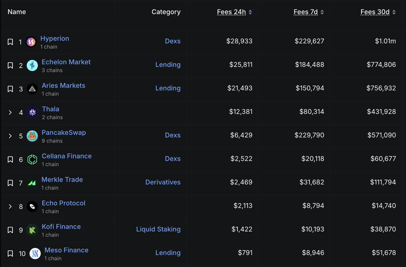Click the Name column header

coord(17,12)
